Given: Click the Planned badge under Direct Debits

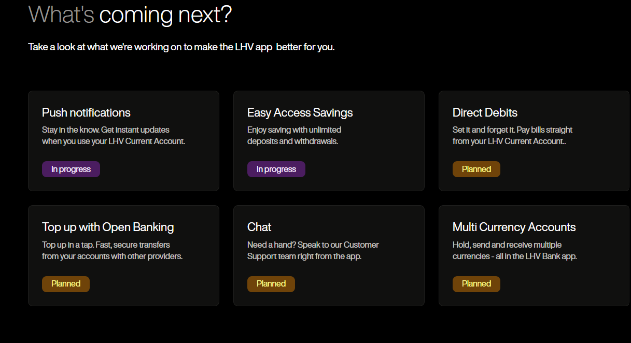Looking at the screenshot, I should [476, 169].
